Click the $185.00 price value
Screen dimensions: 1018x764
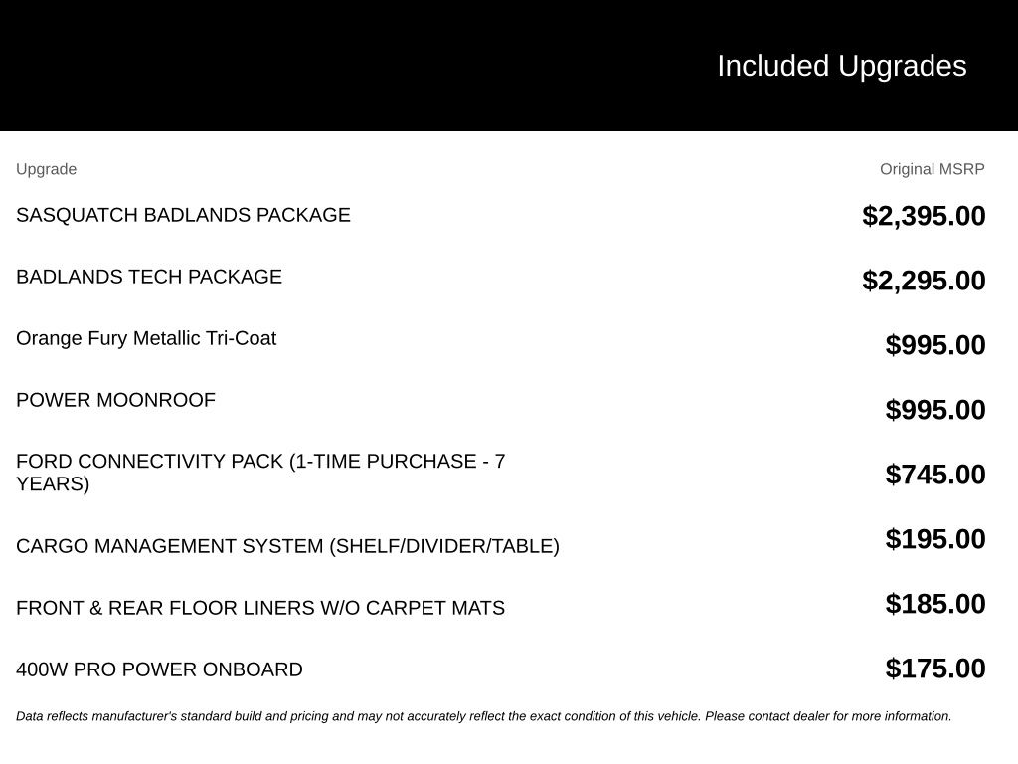tap(935, 604)
